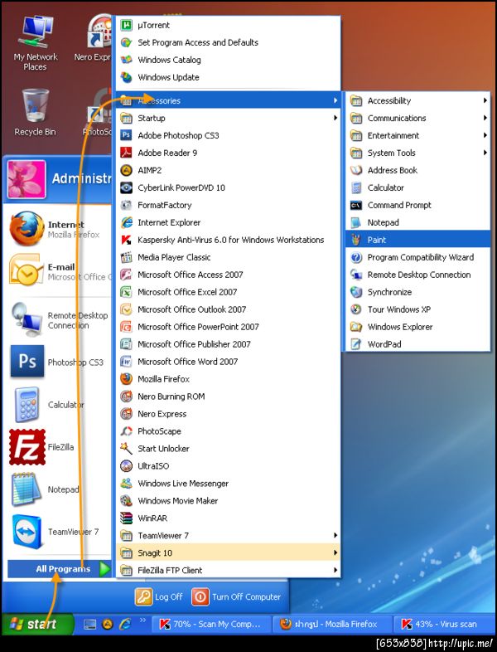Viewport: 497px width, 652px height.
Task: Open Synchronize in Accessories
Action: [417, 292]
